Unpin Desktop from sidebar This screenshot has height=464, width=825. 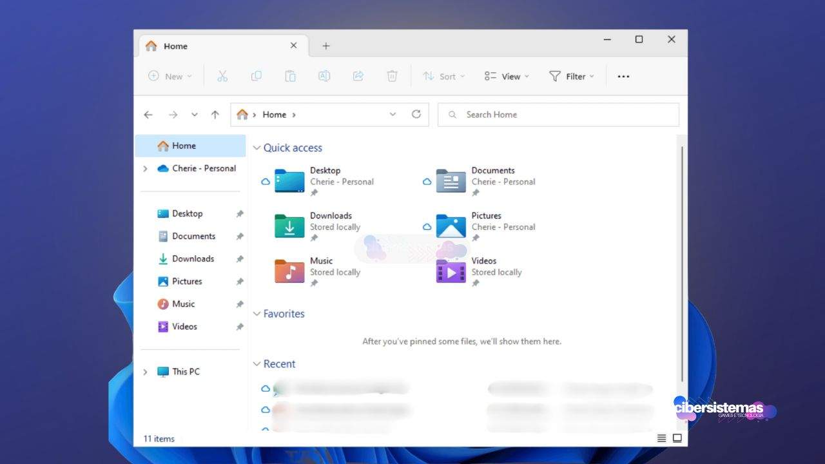click(240, 214)
